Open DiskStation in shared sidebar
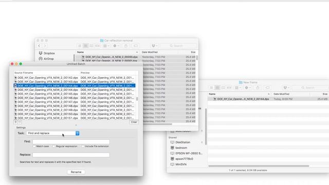 tap(183, 142)
